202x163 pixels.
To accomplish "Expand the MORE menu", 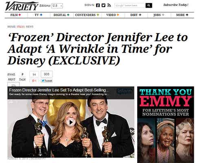I will coord(182,15).
